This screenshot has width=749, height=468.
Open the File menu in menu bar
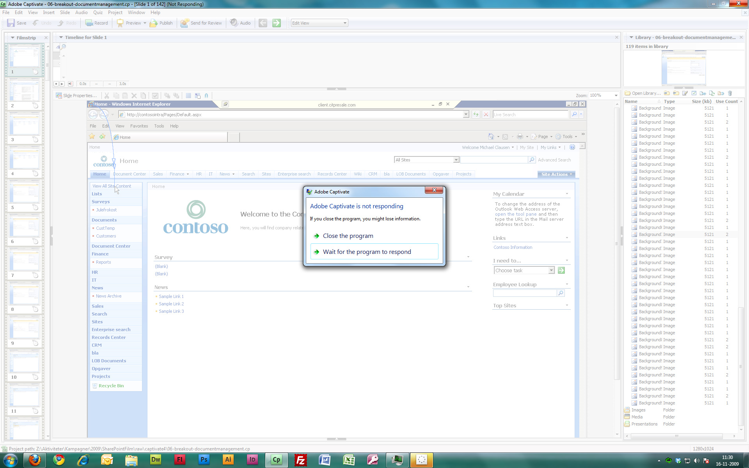[x=6, y=12]
